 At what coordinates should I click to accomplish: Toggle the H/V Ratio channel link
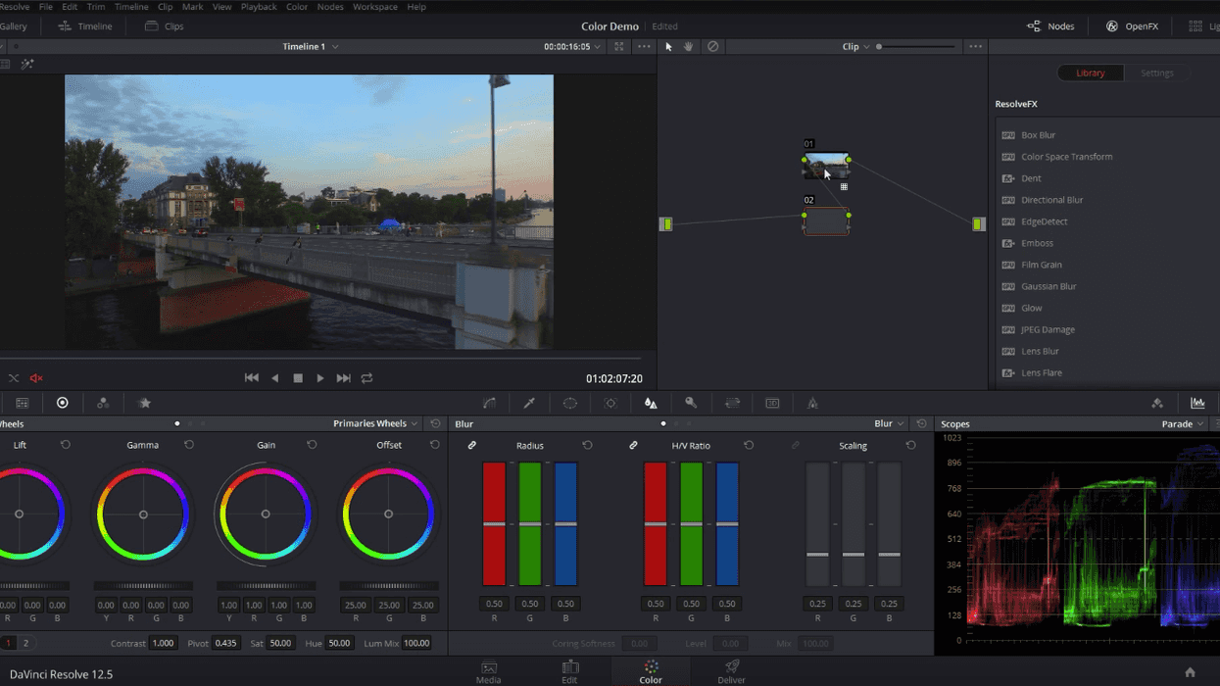[x=633, y=445]
